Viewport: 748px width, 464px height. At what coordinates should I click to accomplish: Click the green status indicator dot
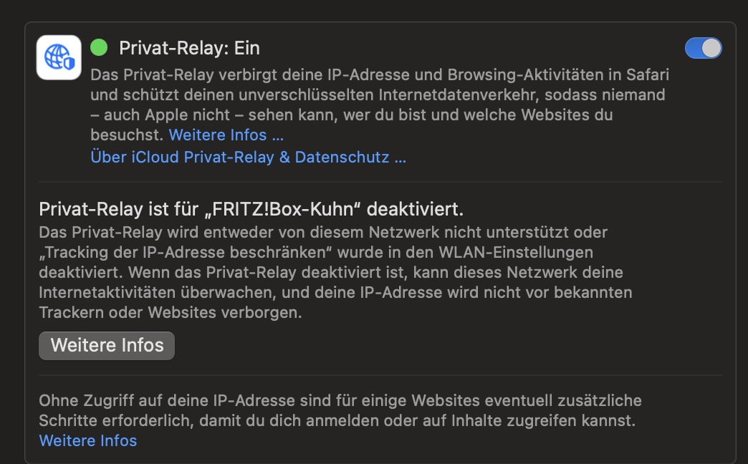pos(99,48)
